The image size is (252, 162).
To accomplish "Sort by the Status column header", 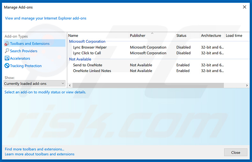I will (188, 35).
